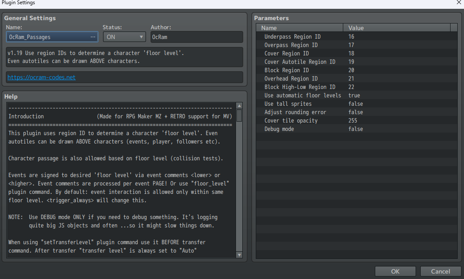The image size is (464, 279).
Task: Select the Adjust rounding error parameter
Action: [357, 112]
